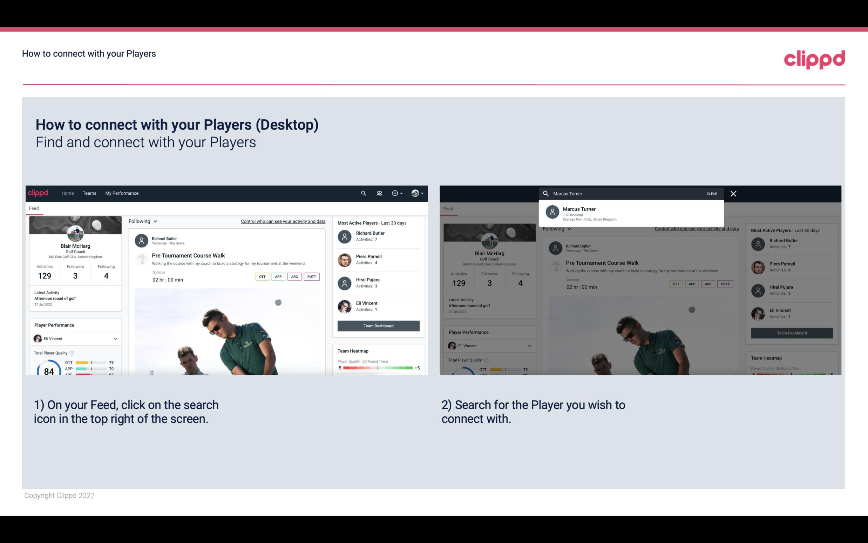This screenshot has height=543, width=868.
Task: Click the Teams navigation icon
Action: 90,193
